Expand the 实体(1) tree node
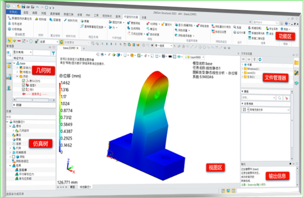 tap(17, 68)
